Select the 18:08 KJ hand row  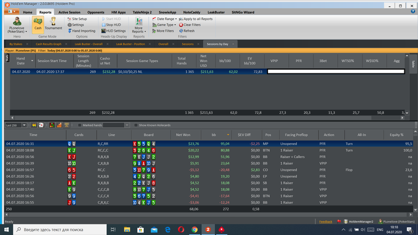click(x=209, y=150)
